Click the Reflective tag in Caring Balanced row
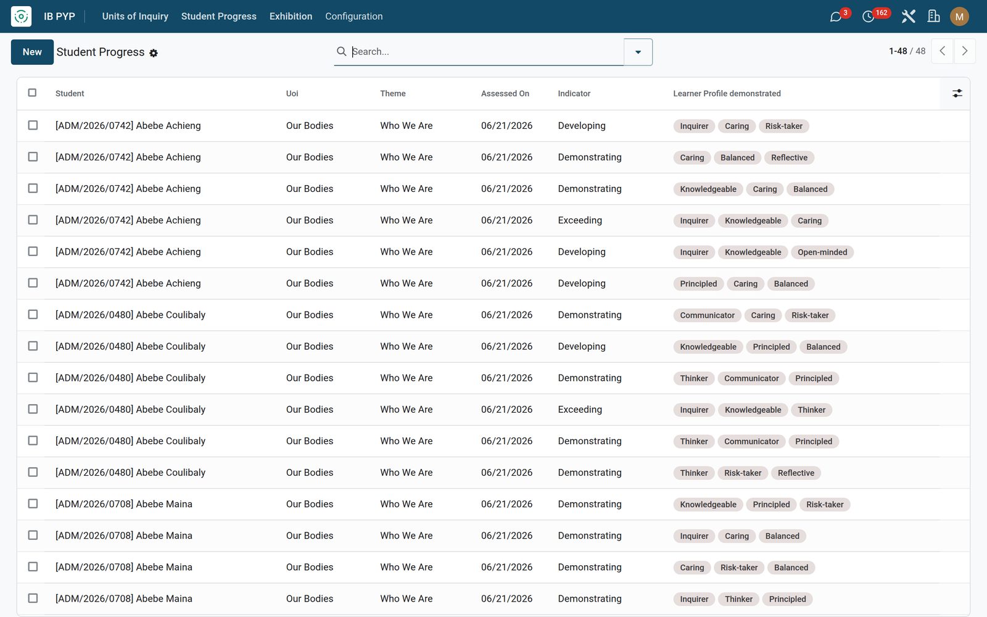The width and height of the screenshot is (987, 617). pos(789,157)
